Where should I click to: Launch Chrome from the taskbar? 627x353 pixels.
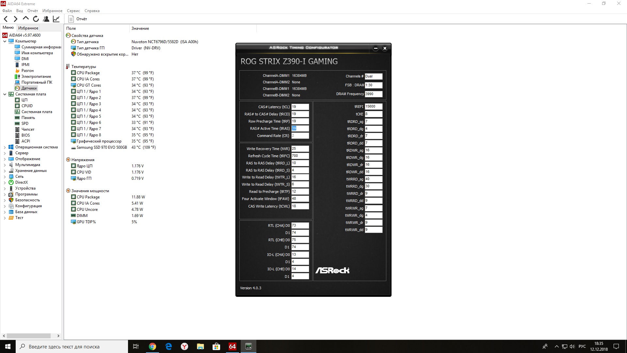point(153,346)
